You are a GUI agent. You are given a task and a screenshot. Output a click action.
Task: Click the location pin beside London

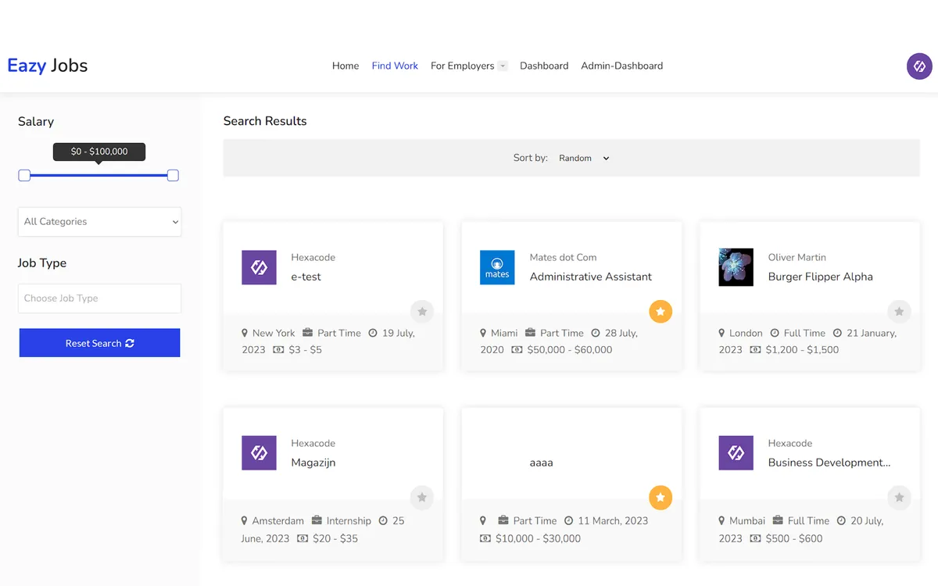(721, 333)
